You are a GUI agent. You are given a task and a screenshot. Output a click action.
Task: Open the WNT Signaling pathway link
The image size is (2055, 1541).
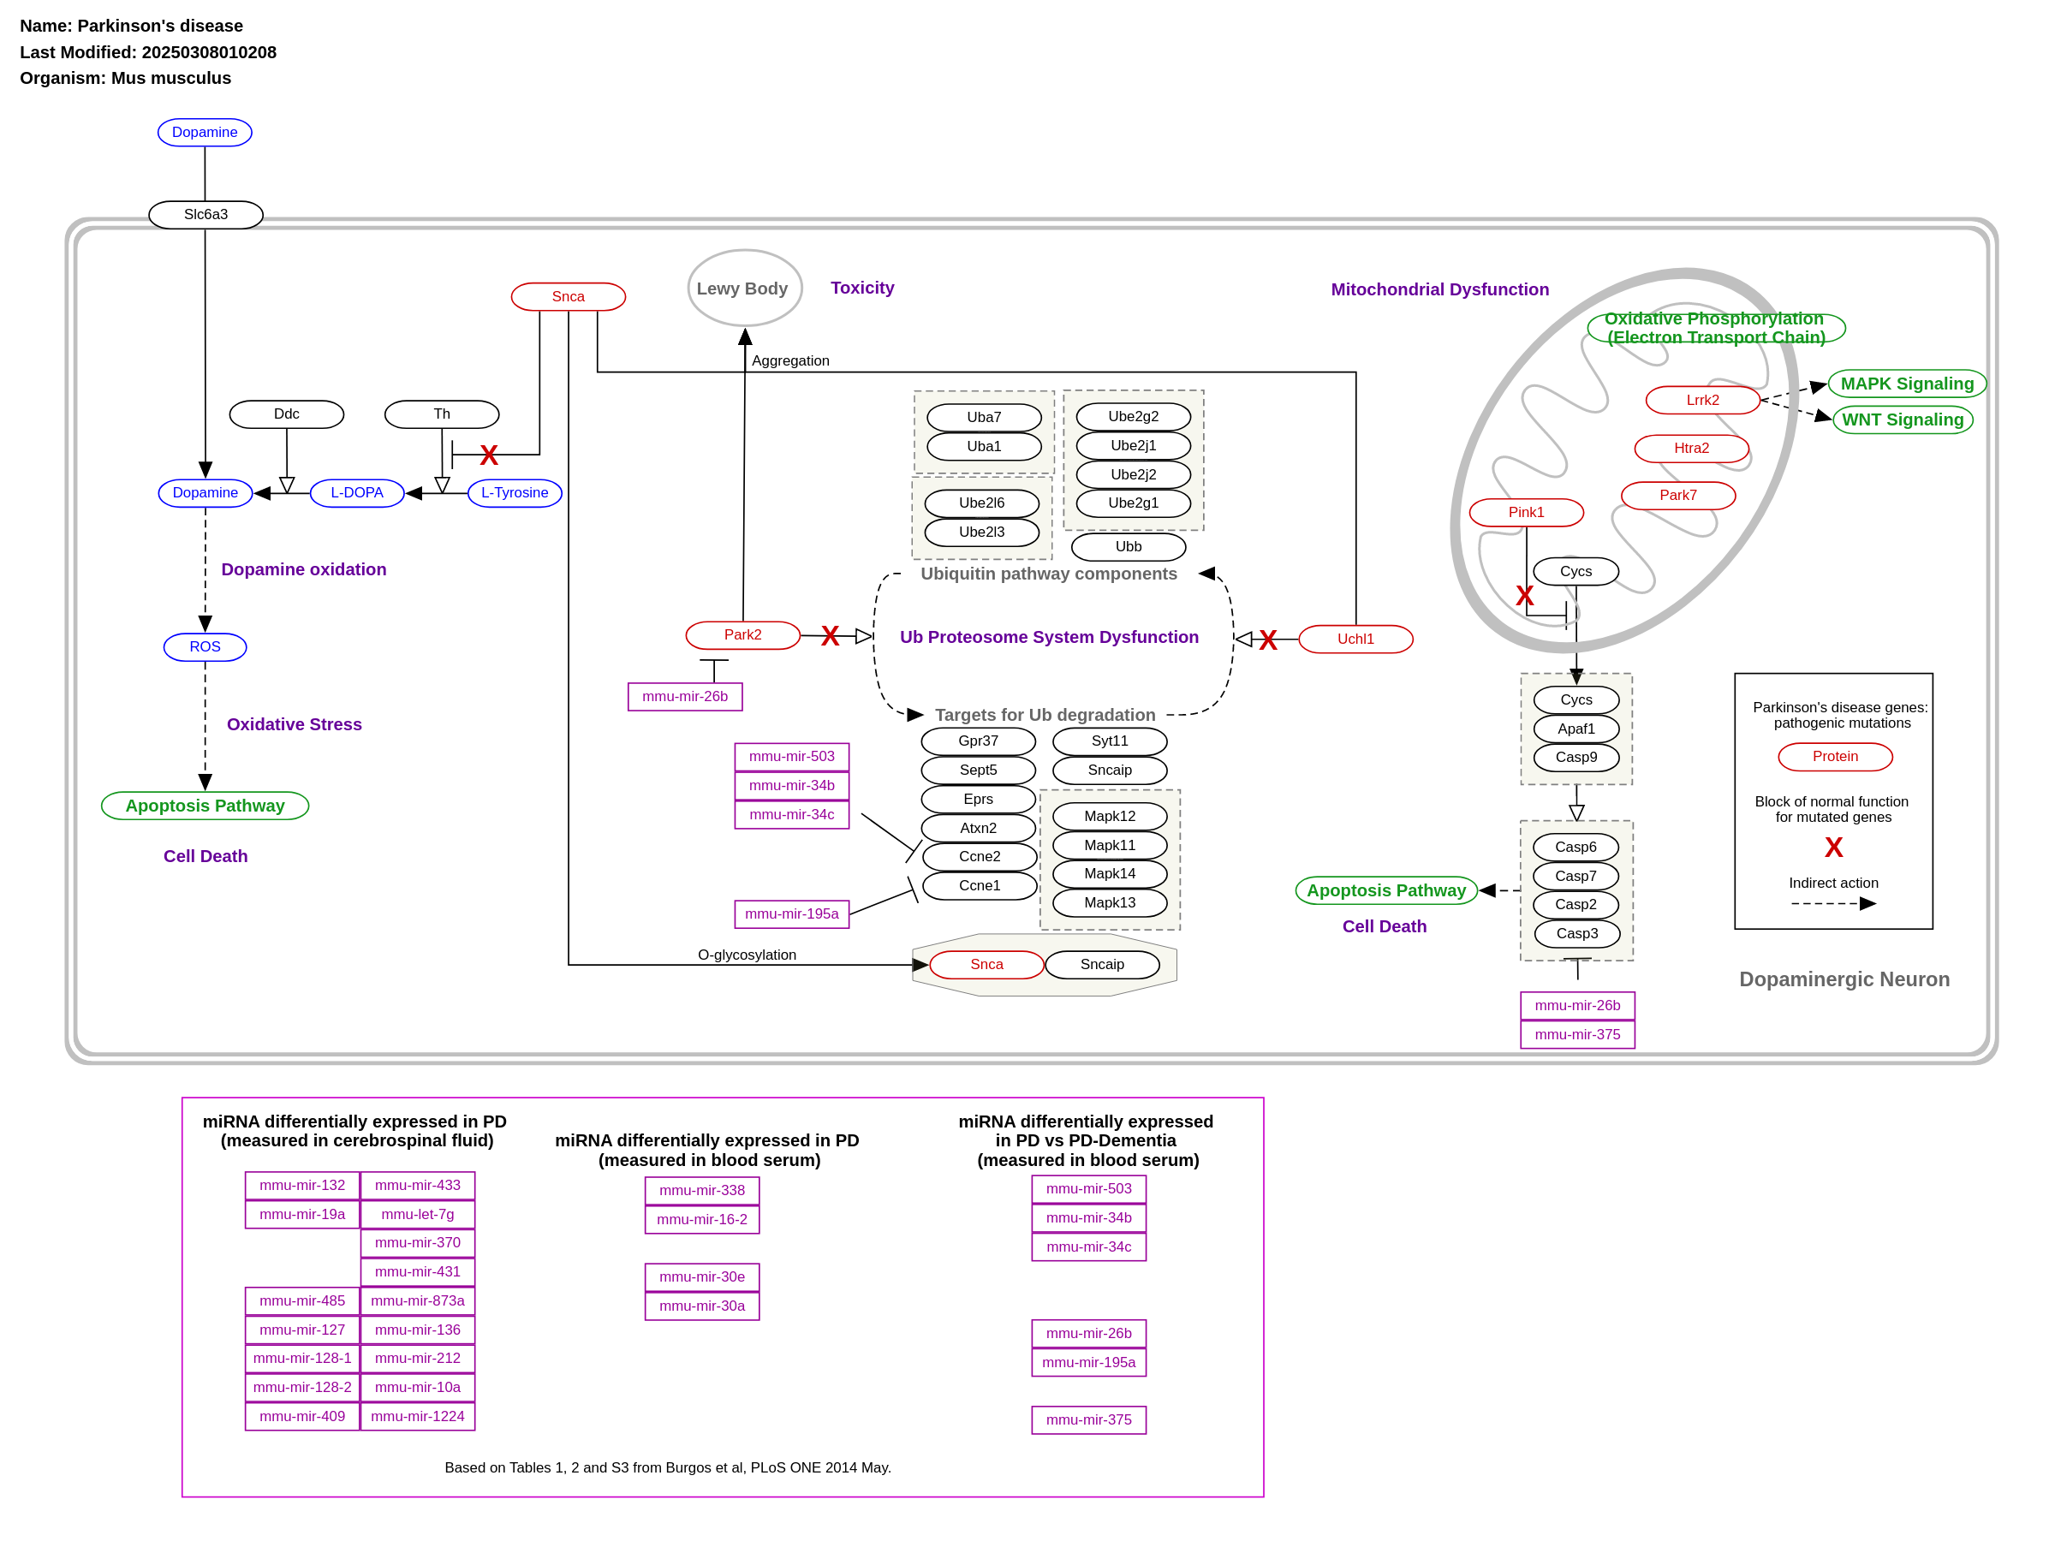pyautogui.click(x=1903, y=419)
